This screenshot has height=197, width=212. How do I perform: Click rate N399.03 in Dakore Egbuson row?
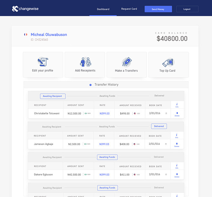(104, 174)
